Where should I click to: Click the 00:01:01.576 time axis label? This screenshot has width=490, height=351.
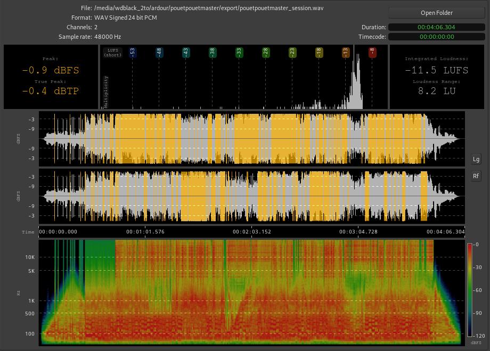tap(145, 232)
